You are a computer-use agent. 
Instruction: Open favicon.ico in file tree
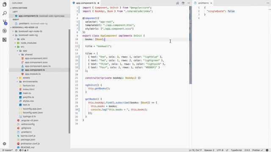28,85
